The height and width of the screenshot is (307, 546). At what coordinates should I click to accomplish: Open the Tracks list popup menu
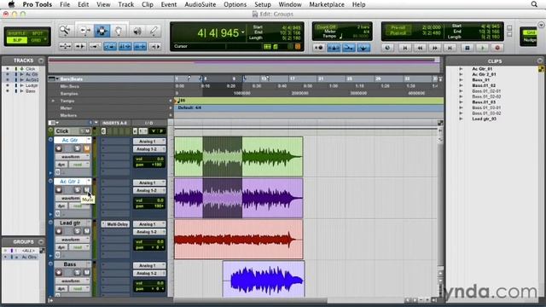click(x=41, y=61)
